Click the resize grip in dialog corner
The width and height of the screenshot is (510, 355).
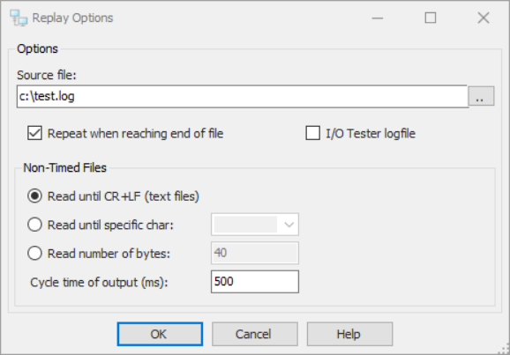[504, 350]
